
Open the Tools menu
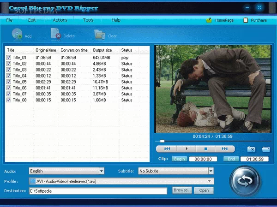tap(88, 20)
